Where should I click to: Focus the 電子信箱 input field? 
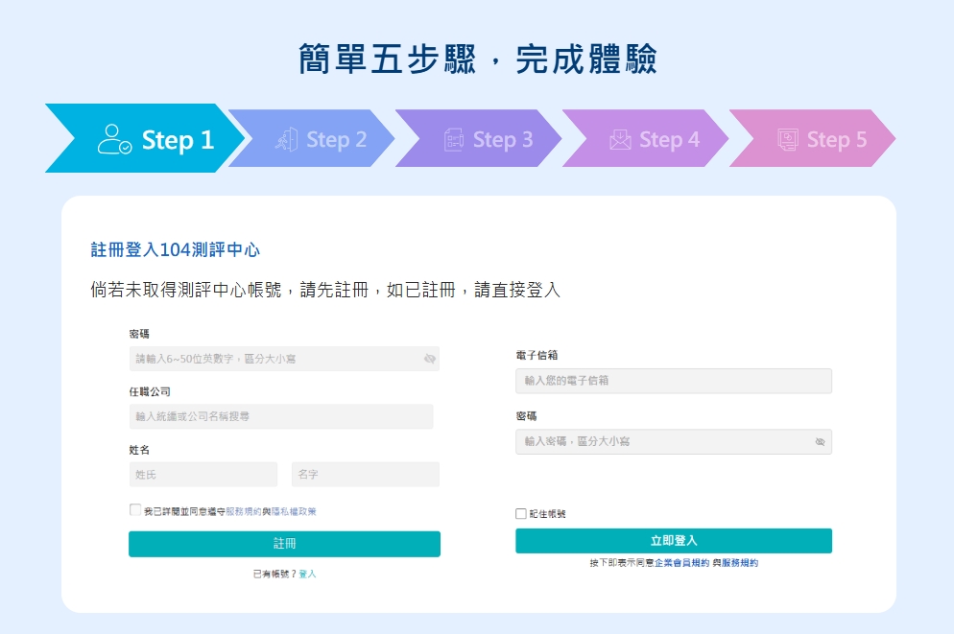pyautogui.click(x=673, y=381)
